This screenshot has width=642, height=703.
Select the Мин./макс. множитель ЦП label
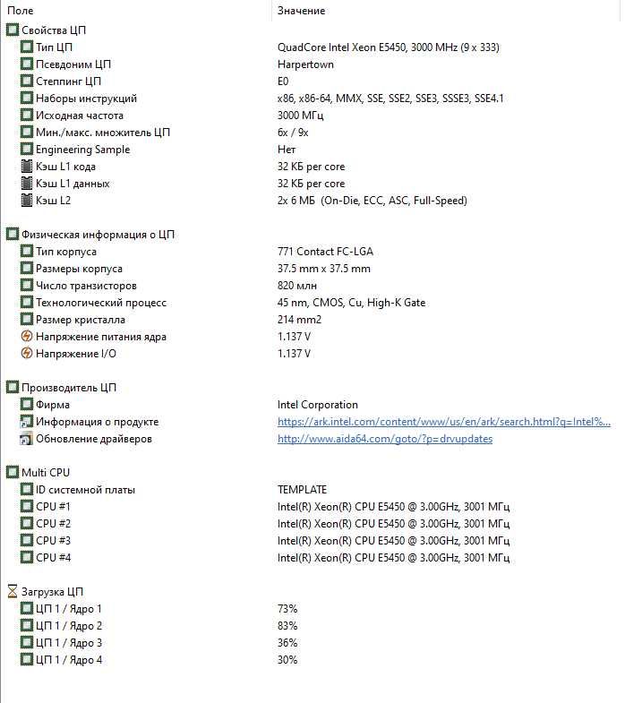(x=103, y=133)
